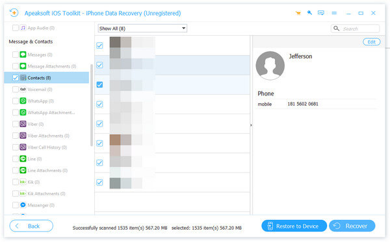
Task: Open the Show All (8) dropdown
Action: pyautogui.click(x=142, y=29)
